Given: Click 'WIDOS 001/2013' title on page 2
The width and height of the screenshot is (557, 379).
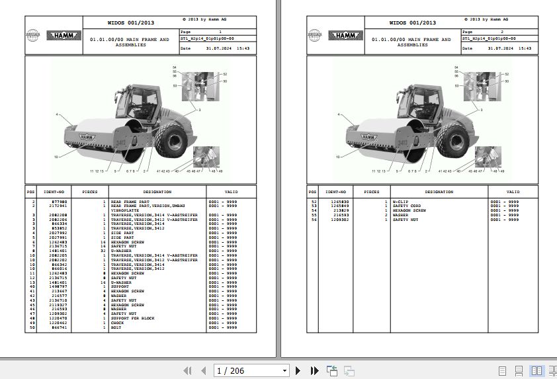Looking at the screenshot, I should pyautogui.click(x=412, y=22).
